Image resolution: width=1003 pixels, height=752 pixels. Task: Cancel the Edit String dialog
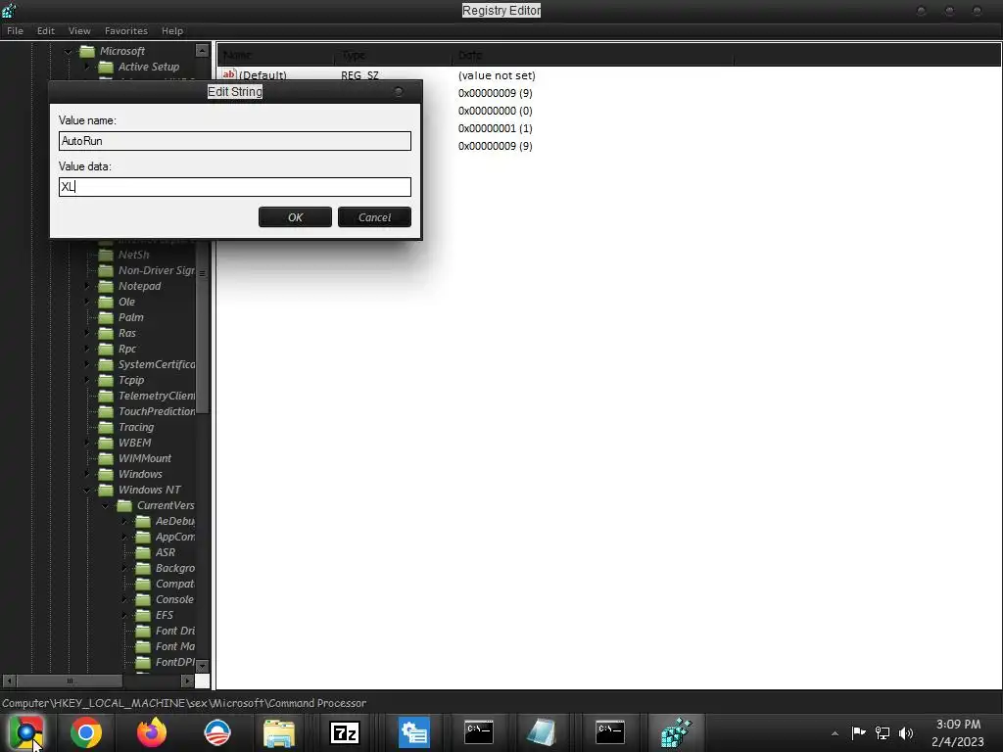[374, 217]
